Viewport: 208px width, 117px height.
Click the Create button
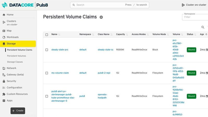point(18,110)
